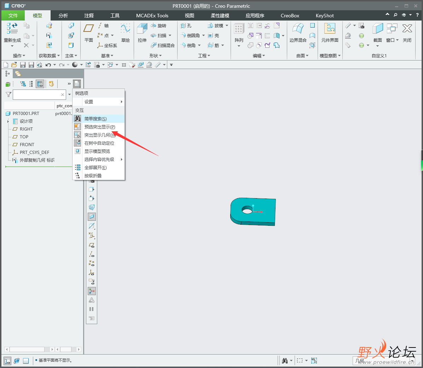Click the model tree filter search field

coord(39,94)
